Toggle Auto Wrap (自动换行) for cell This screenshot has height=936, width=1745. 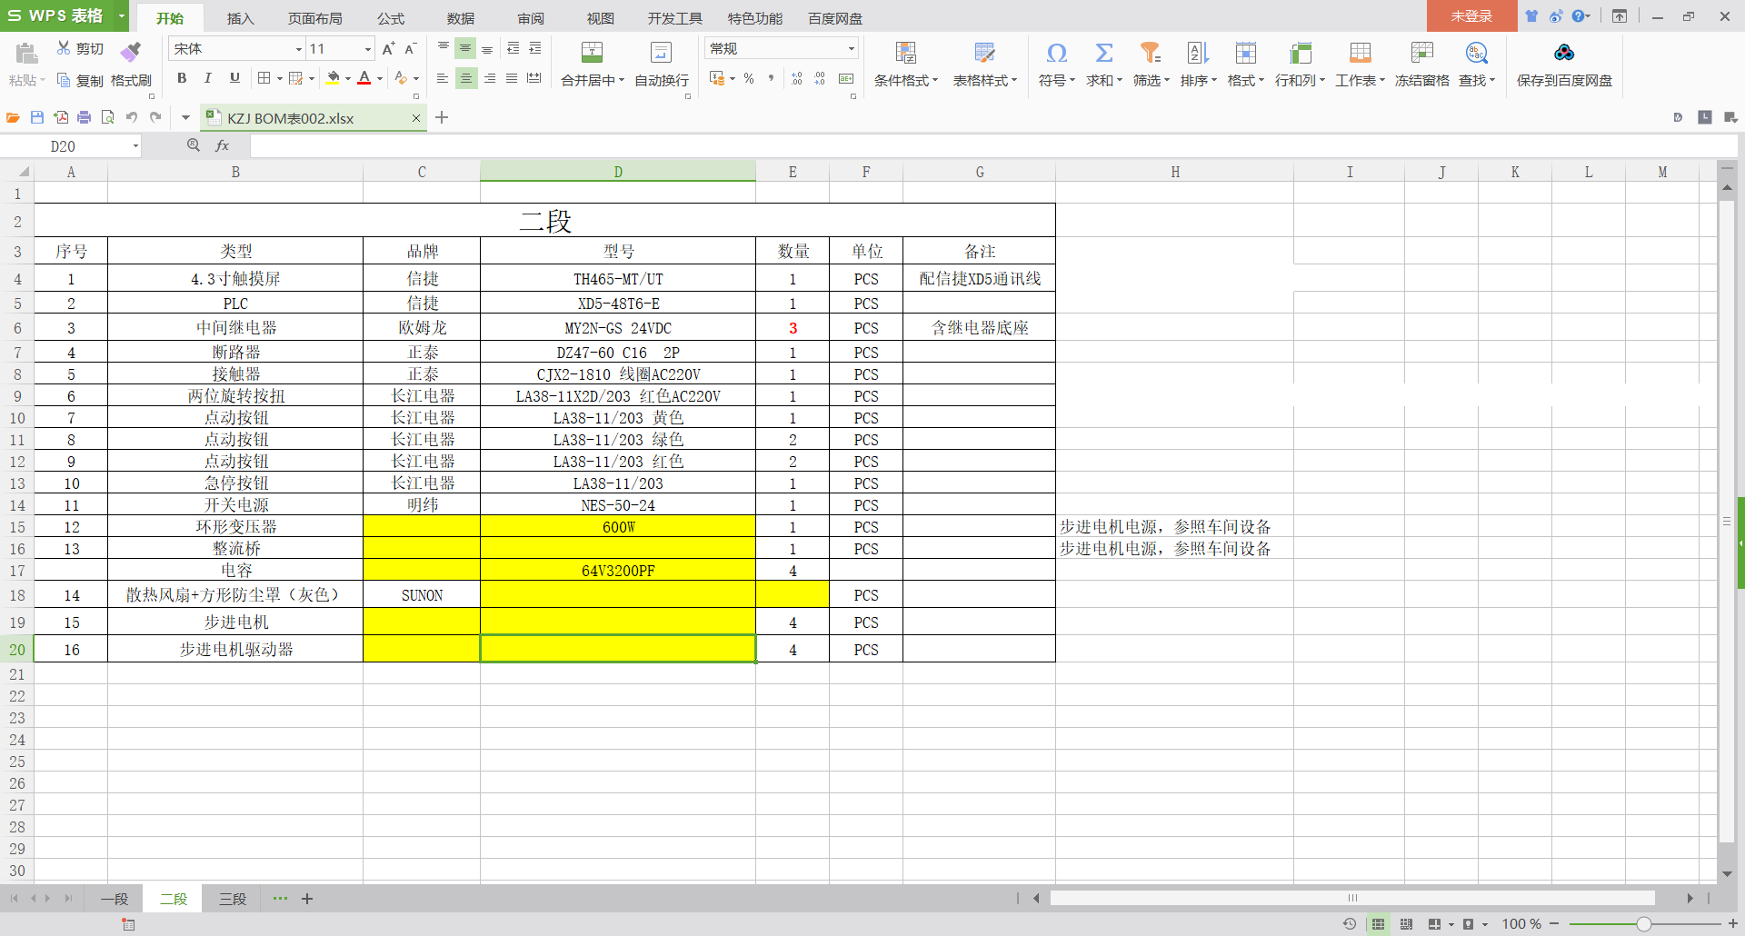(661, 53)
